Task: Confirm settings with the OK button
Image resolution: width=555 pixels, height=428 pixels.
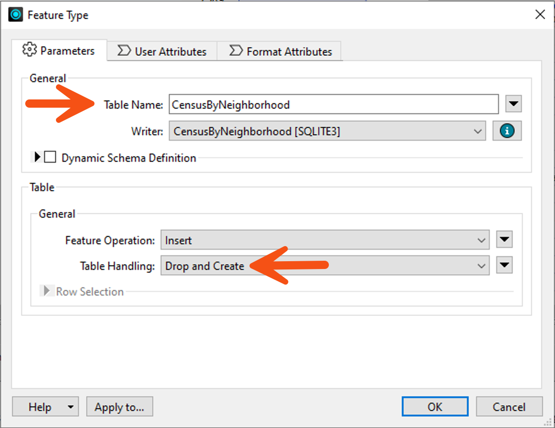Action: (434, 406)
